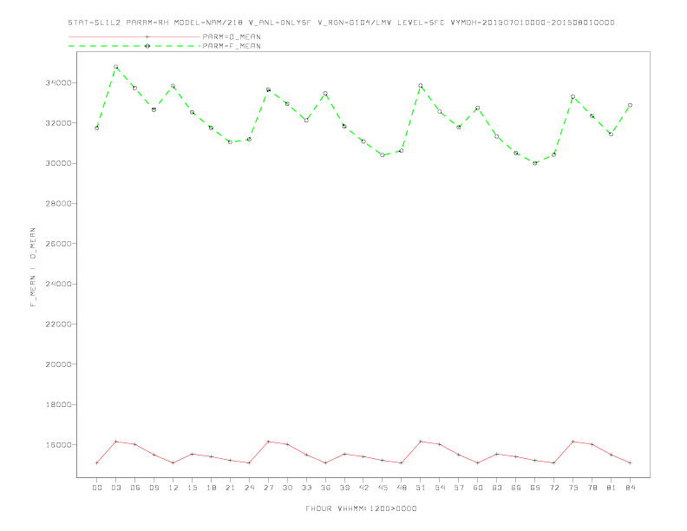Click the 22000 y-axis tick label
Viewport: 687px width, 531px height.
pos(58,324)
